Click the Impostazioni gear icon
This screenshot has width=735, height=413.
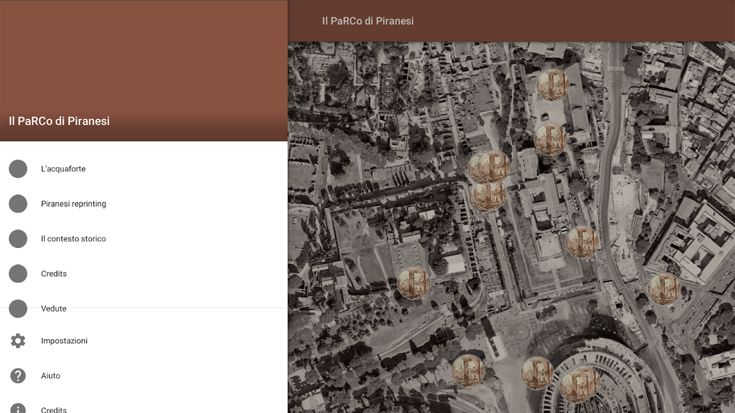click(18, 341)
